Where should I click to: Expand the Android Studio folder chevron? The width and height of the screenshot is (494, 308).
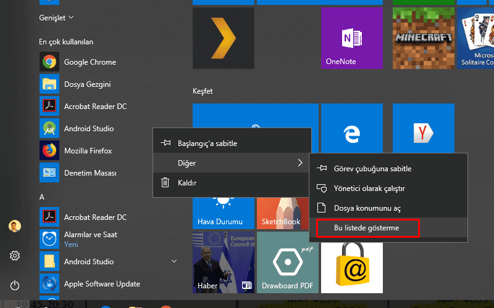(x=174, y=262)
